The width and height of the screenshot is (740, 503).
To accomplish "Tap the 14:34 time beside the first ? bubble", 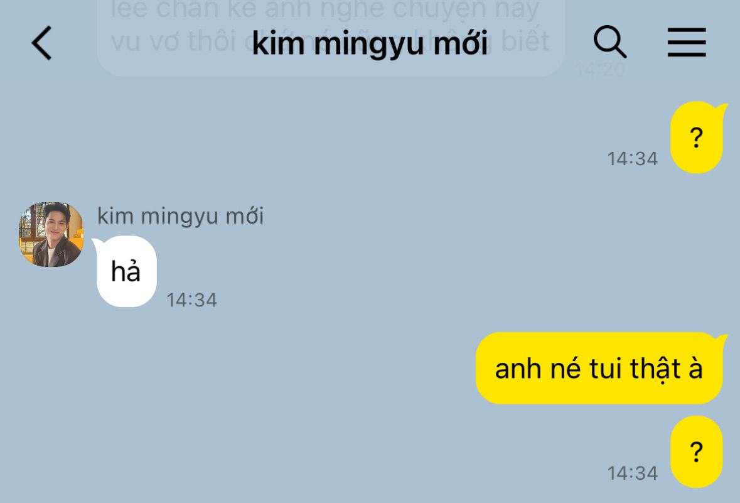I will click(x=633, y=159).
